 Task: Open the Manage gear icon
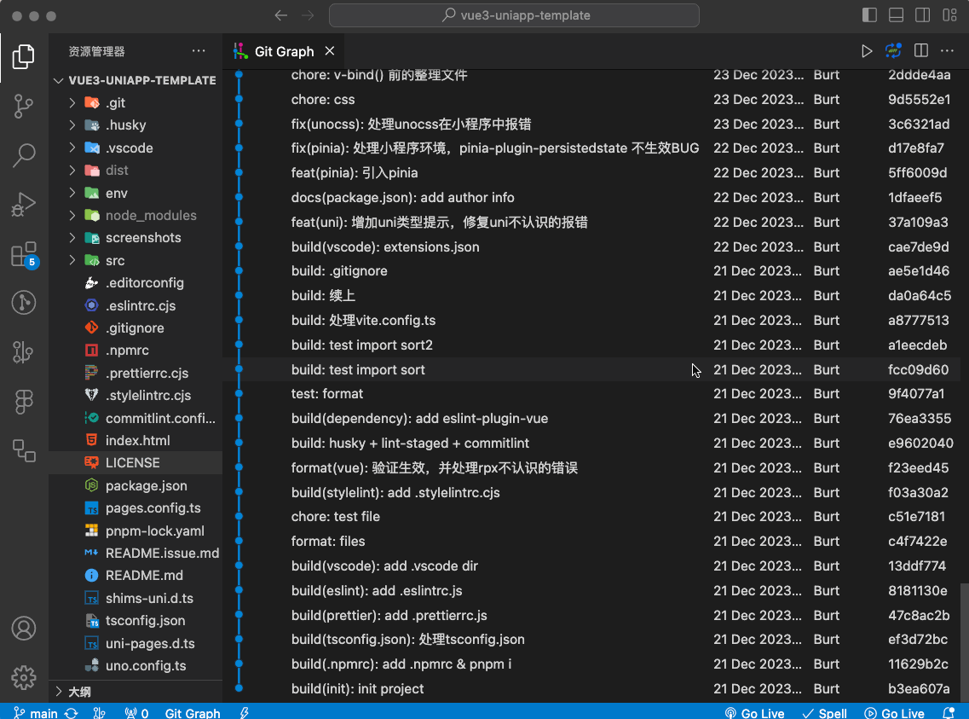click(x=23, y=677)
